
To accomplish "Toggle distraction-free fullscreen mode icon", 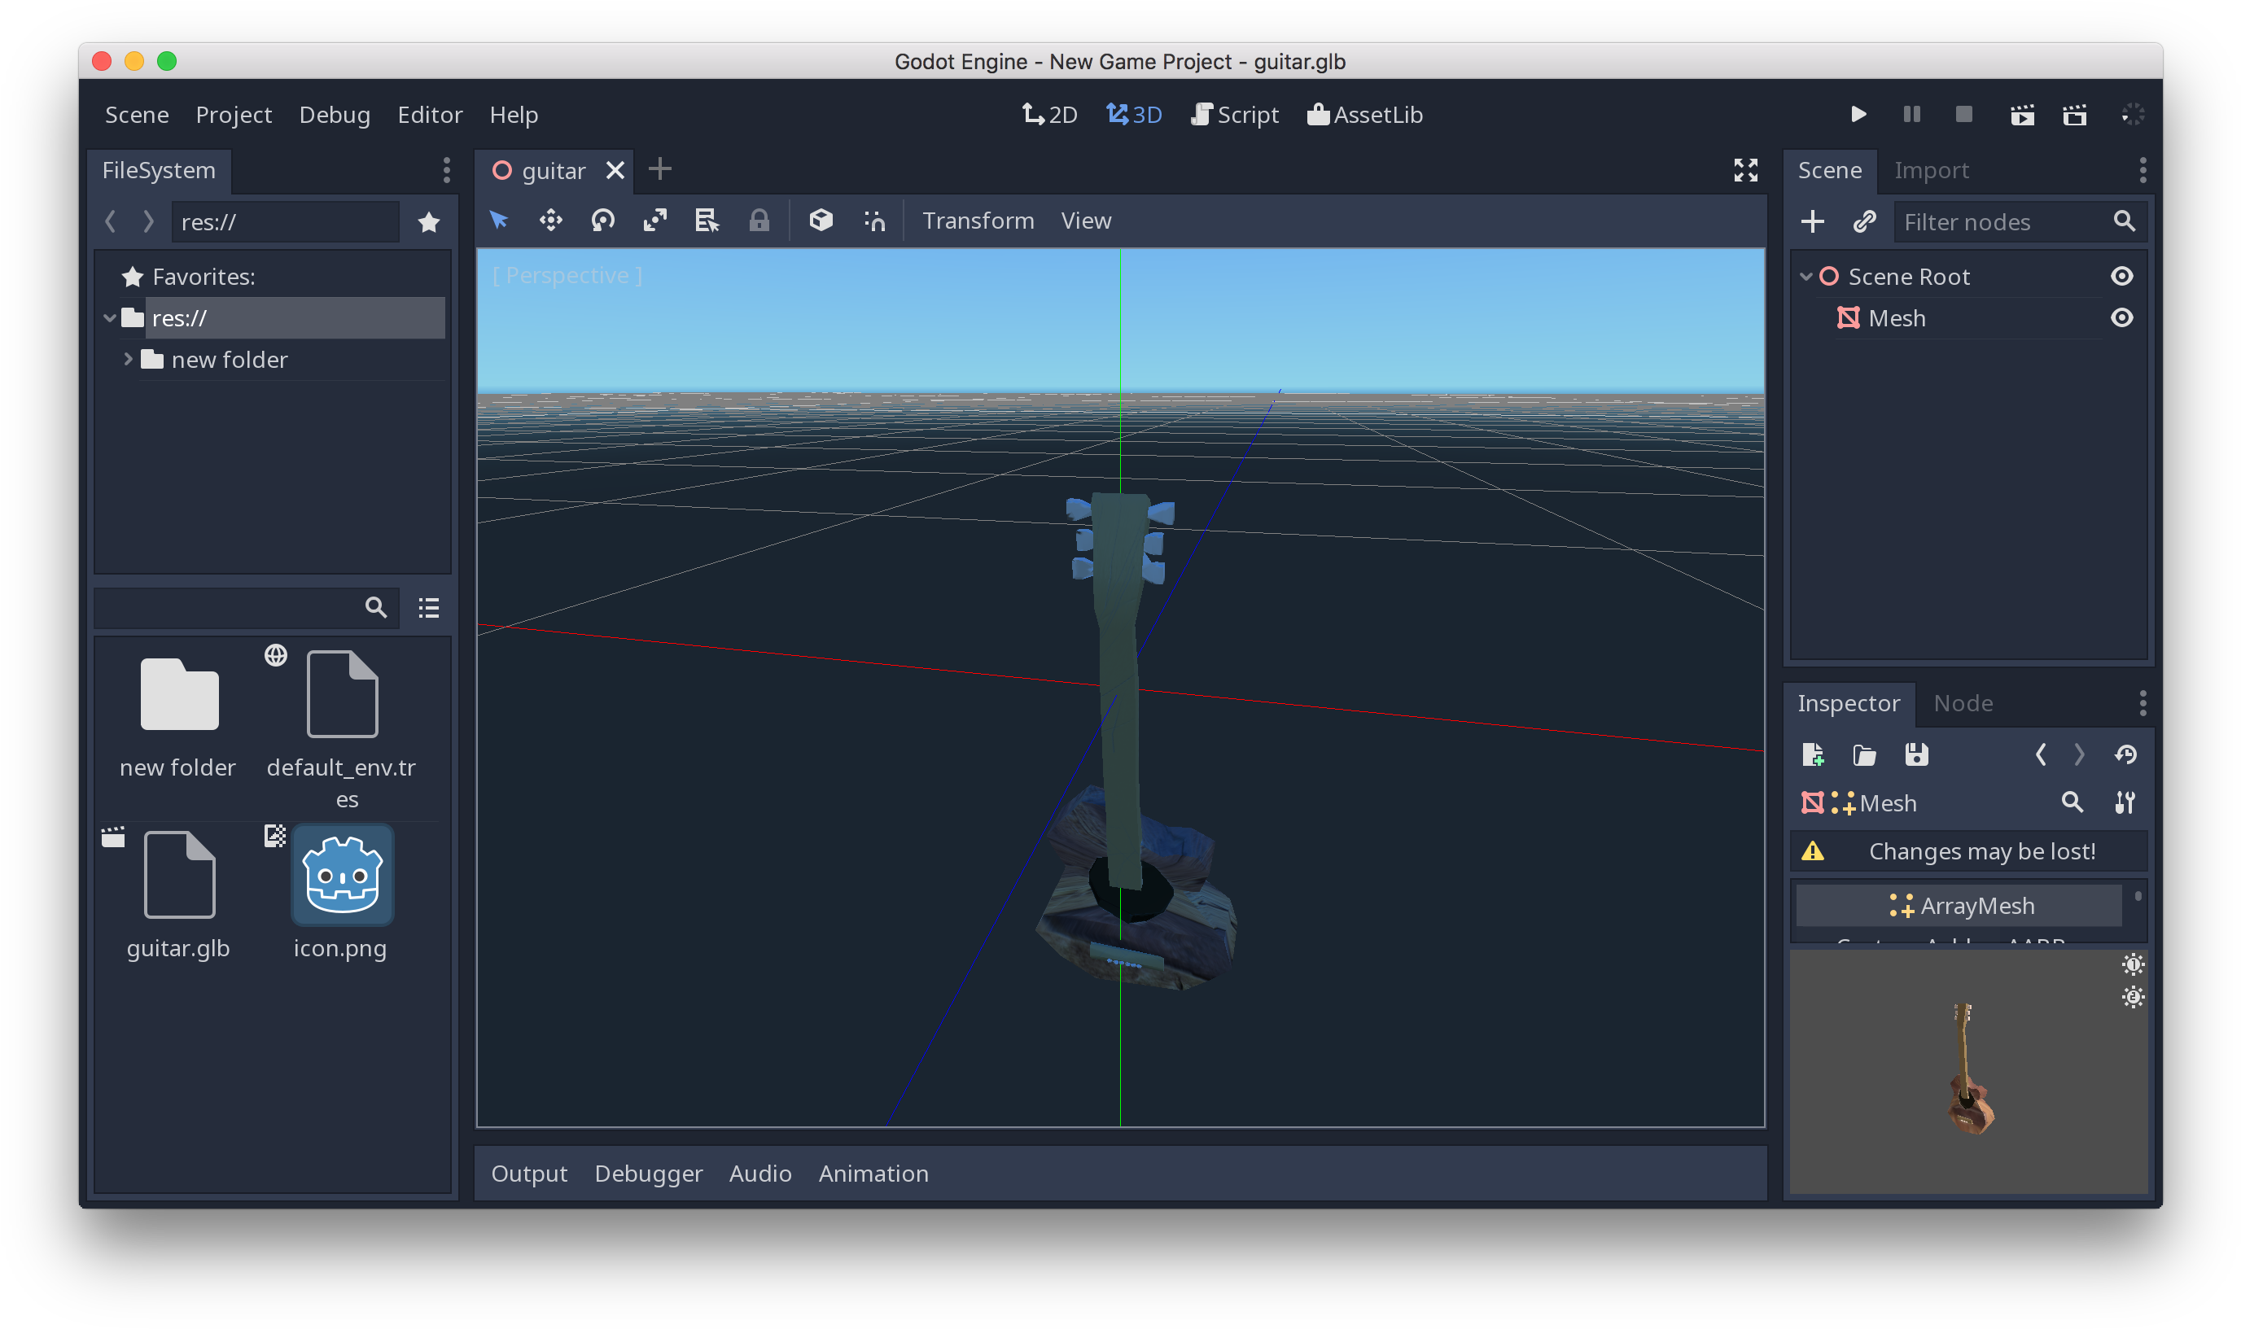I will coord(1746,170).
